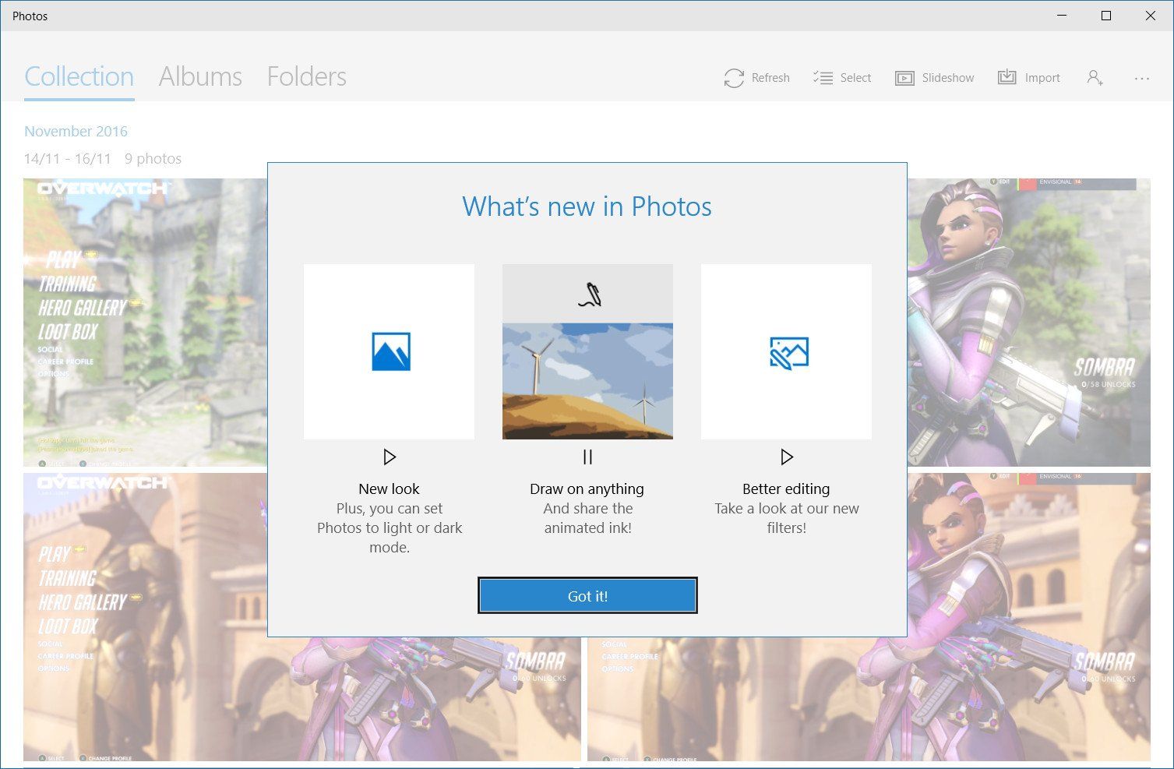Switch to the Folders tab
Viewport: 1174px width, 769px height.
coord(306,76)
